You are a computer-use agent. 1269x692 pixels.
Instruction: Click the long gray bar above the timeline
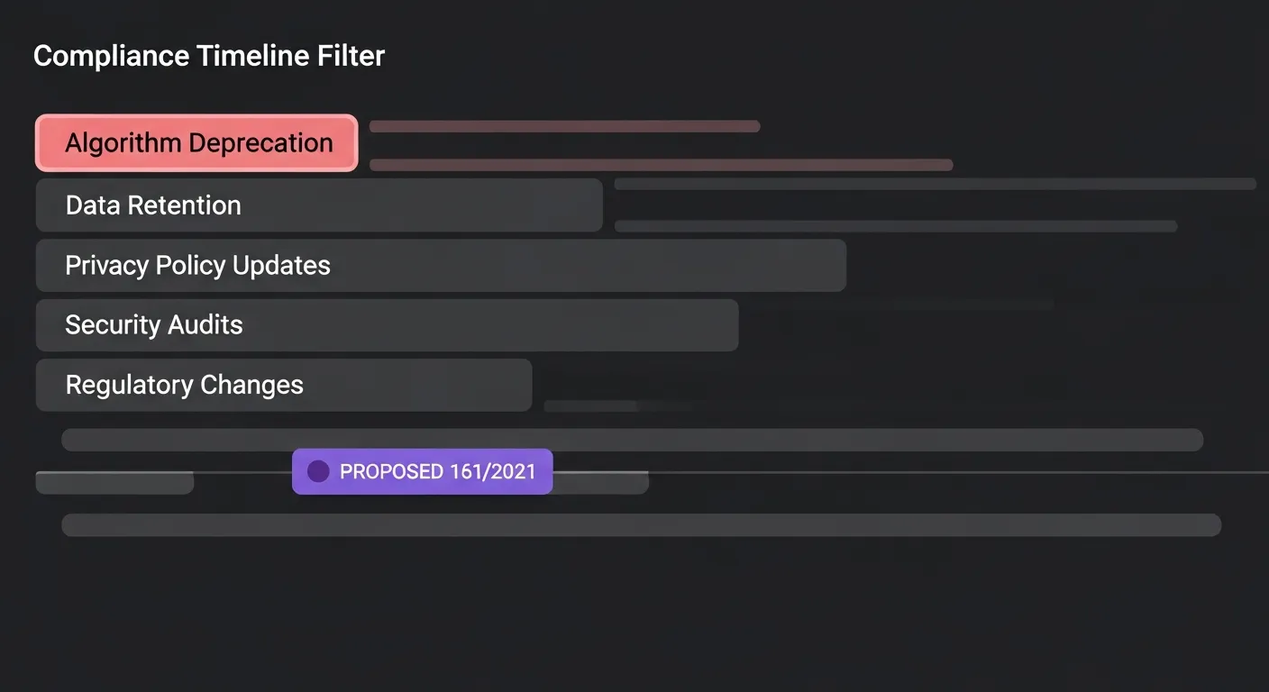[632, 440]
